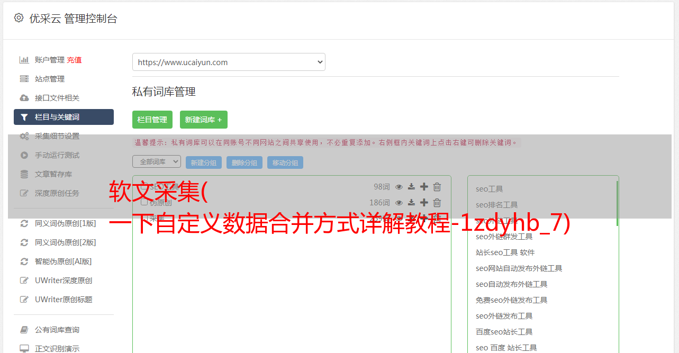View keywords of the 98词 library
The width and height of the screenshot is (679, 353).
pyautogui.click(x=399, y=187)
